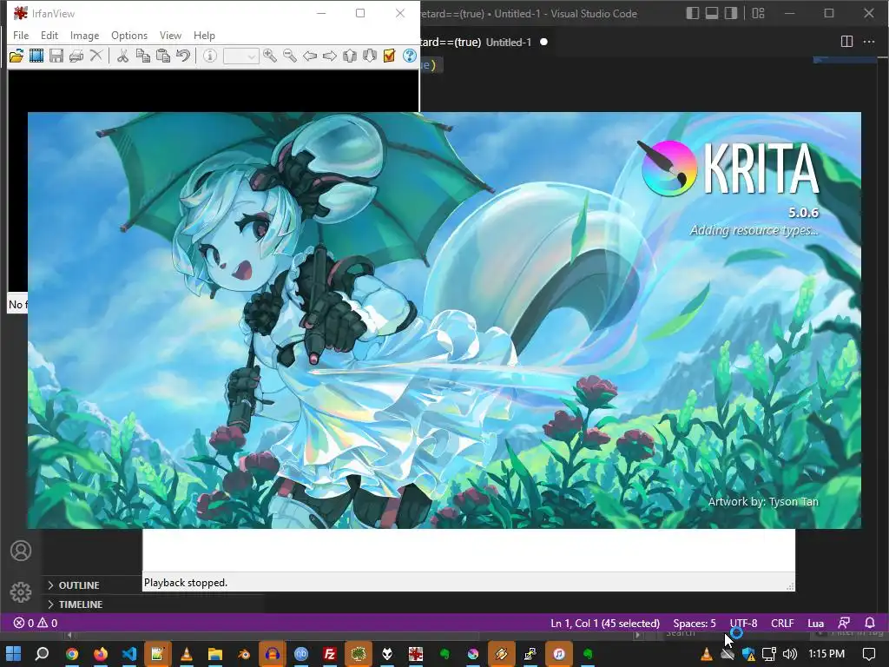Image resolution: width=889 pixels, height=667 pixels.
Task: Switch to Visual Studio Code taskbar icon
Action: tap(129, 654)
